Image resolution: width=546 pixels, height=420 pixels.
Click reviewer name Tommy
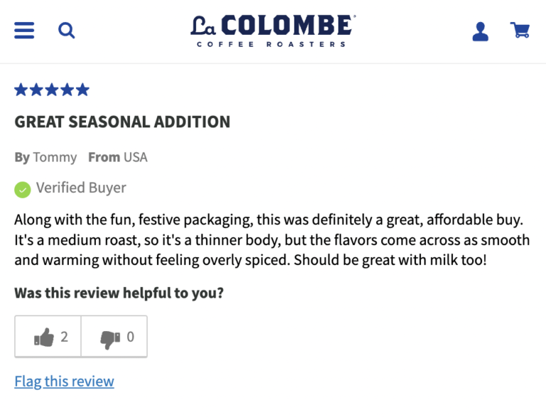[55, 157]
